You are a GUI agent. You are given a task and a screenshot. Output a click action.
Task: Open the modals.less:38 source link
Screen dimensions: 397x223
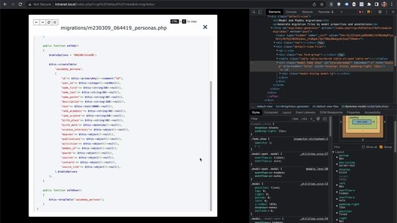click(317, 169)
